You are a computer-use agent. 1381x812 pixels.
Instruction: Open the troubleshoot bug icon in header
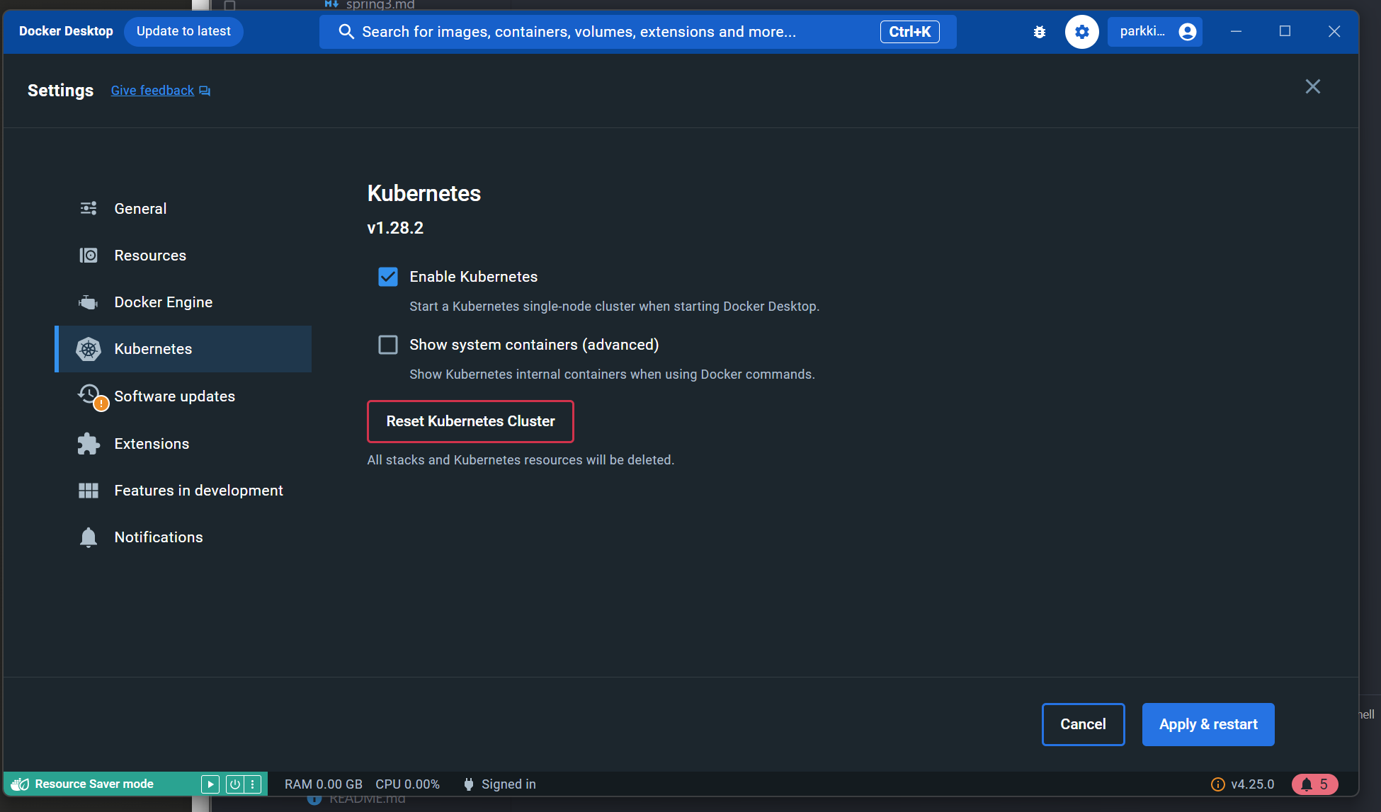tap(1040, 32)
